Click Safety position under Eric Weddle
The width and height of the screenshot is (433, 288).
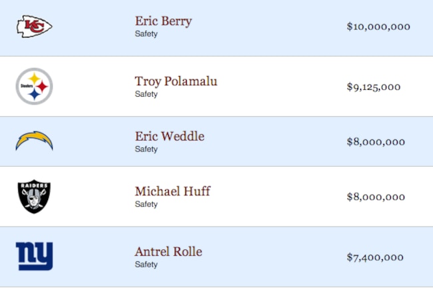tap(146, 149)
